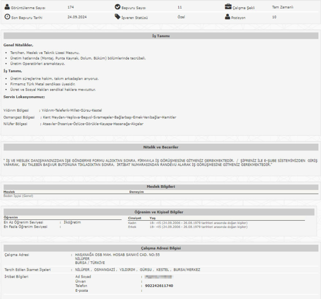Viewport: 321px width, 299px height.
Task: Click the checkmark icon beside Başvuru Sayısı
Action: click(x=118, y=7)
